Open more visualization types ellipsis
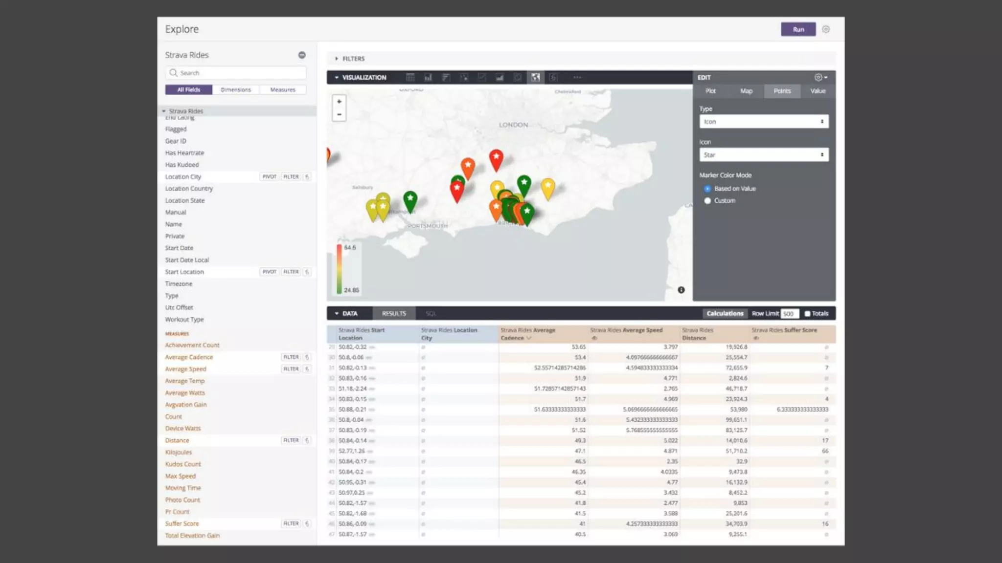This screenshot has height=563, width=1002. (577, 77)
